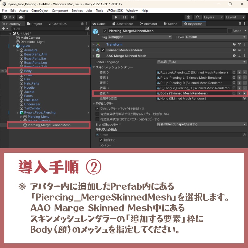The width and height of the screenshot is (248, 248).
Task: Switch to the Project tab
Action: point(35,24)
